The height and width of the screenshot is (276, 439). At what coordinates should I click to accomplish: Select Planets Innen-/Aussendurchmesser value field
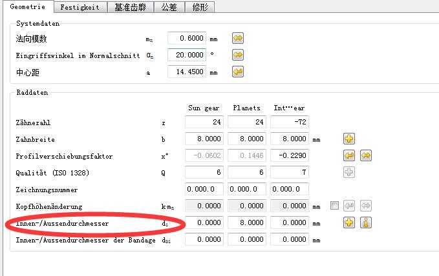(246, 223)
